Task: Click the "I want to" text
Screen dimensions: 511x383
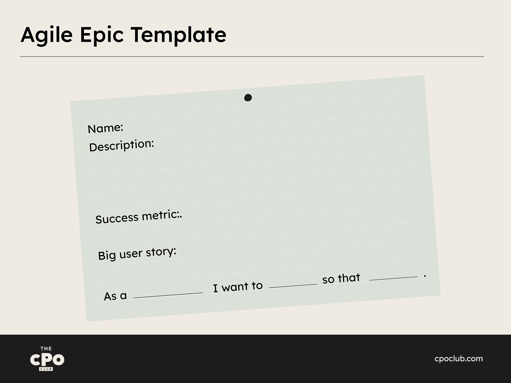Action: pos(238,287)
